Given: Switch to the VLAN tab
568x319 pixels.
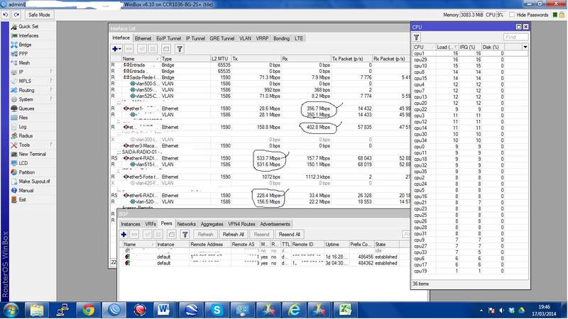Looking at the screenshot, I should point(245,38).
